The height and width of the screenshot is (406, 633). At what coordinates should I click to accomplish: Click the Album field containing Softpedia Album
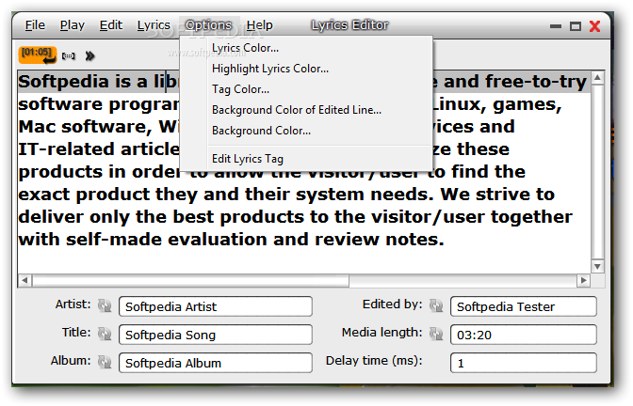tap(216, 363)
